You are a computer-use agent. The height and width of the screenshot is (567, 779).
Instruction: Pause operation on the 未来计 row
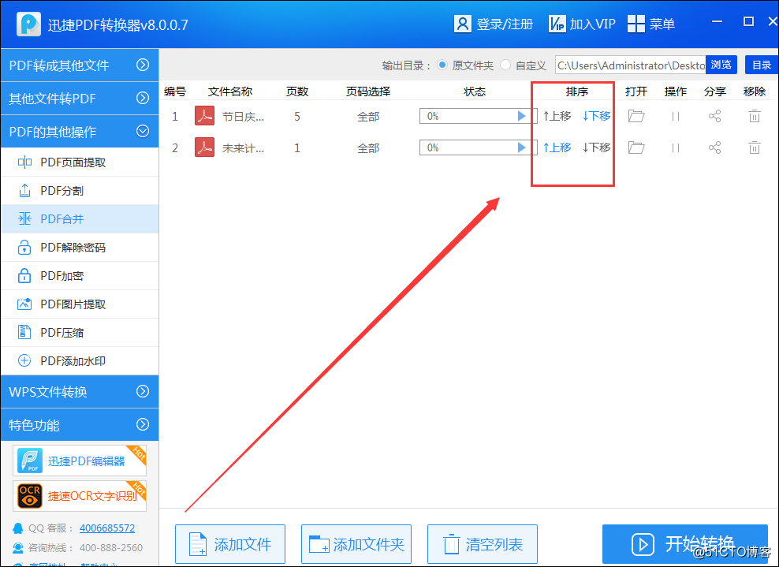pos(675,147)
